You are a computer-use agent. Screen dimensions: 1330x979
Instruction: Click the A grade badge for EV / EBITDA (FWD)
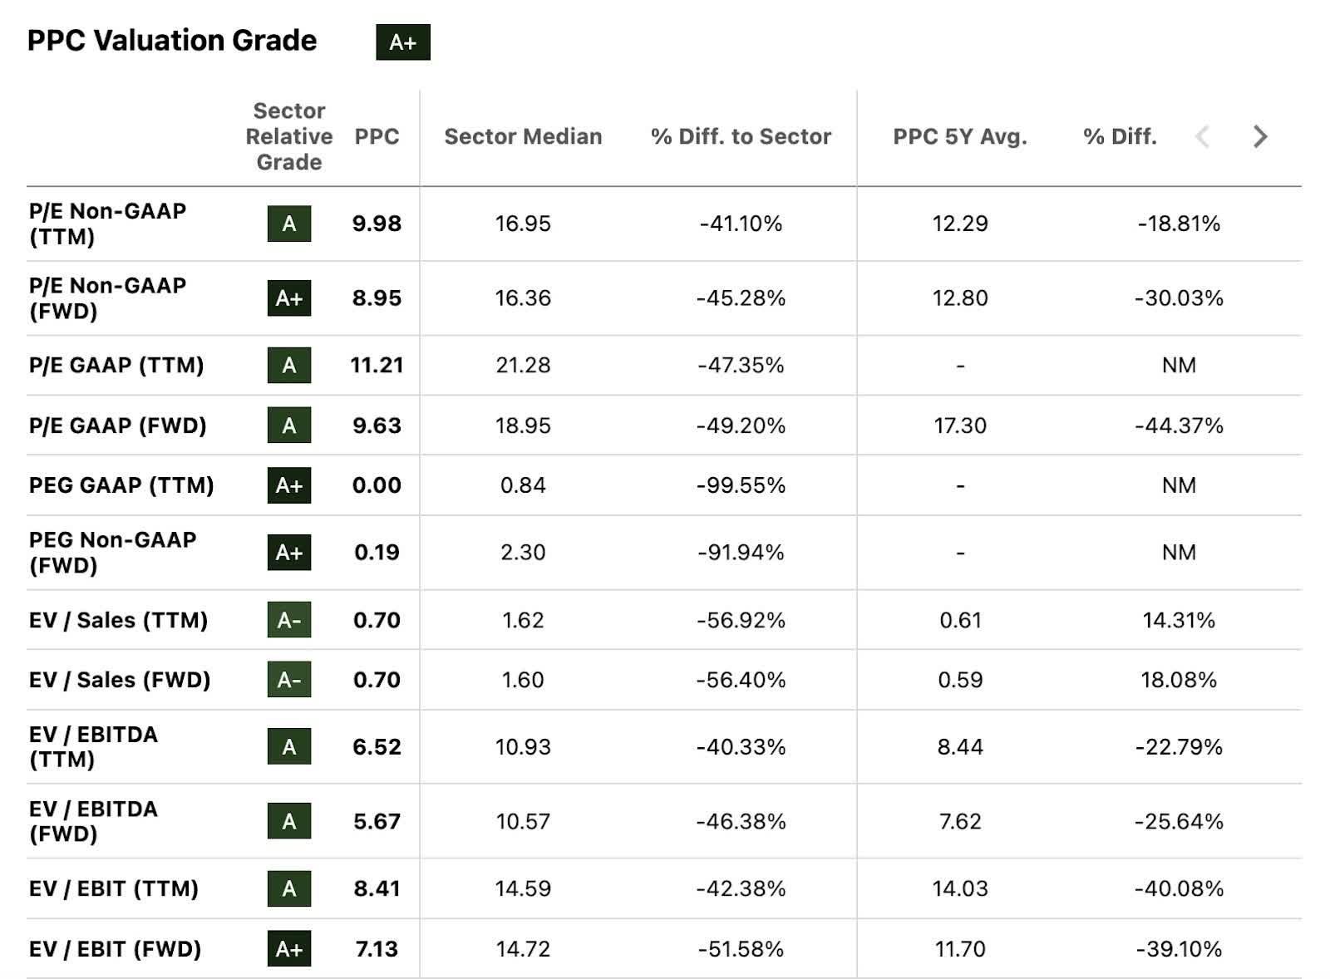[x=289, y=821]
